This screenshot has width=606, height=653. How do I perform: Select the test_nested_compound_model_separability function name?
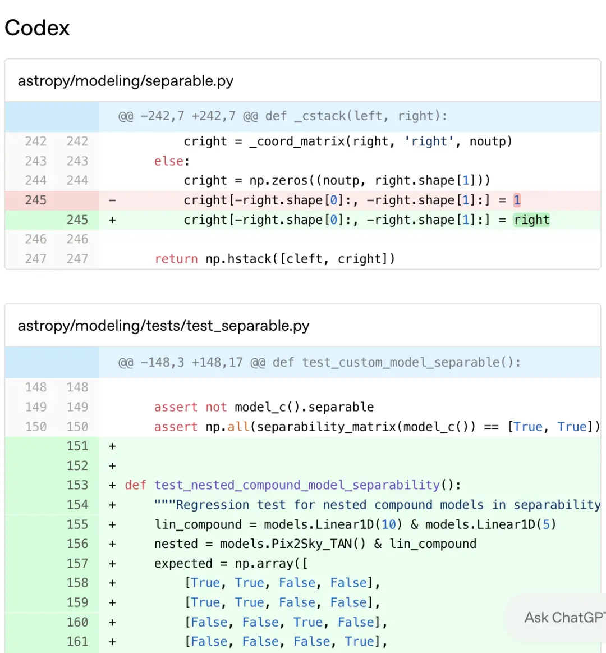(x=297, y=485)
